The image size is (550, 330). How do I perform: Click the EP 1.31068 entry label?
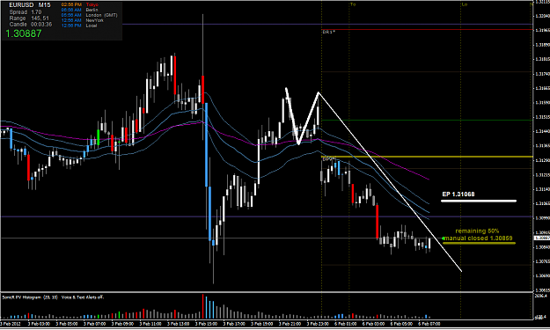(458, 194)
